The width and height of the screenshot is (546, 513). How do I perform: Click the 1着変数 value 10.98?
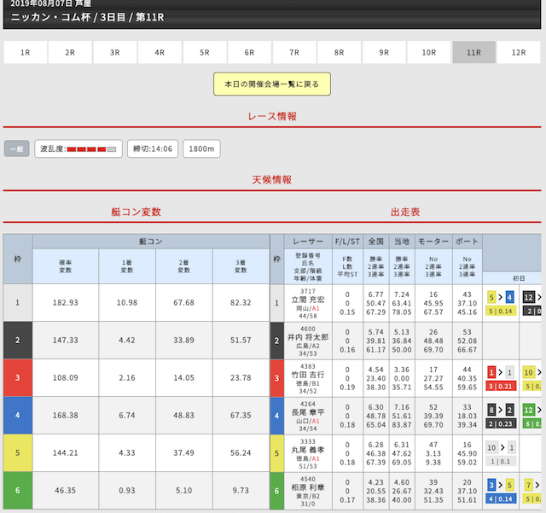127,302
